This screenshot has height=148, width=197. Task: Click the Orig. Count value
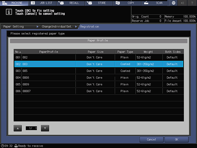(x=160, y=16)
